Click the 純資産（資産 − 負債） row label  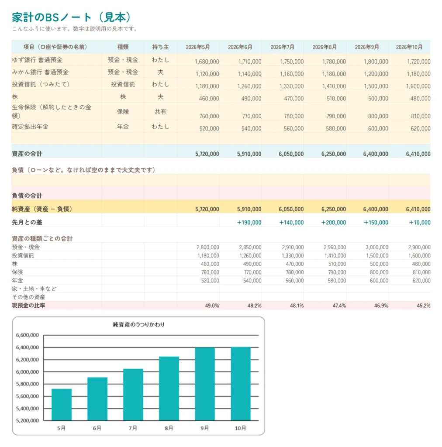[x=42, y=209]
